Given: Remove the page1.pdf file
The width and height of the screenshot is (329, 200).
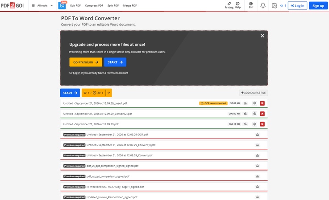Looking at the screenshot, I should point(262,103).
